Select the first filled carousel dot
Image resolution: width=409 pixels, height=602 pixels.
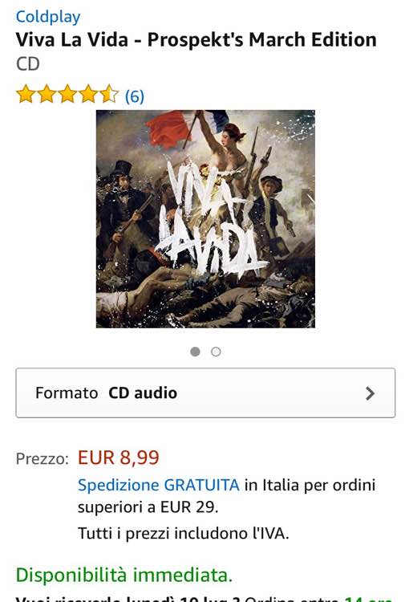tap(195, 352)
